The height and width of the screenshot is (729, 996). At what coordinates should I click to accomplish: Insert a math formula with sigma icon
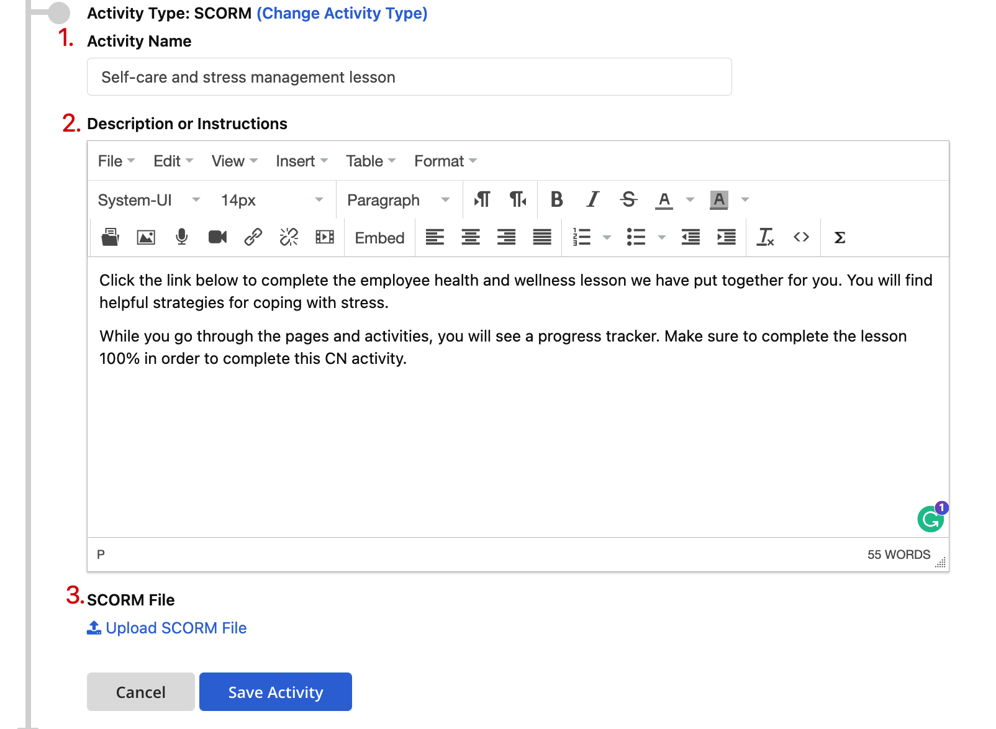(840, 237)
